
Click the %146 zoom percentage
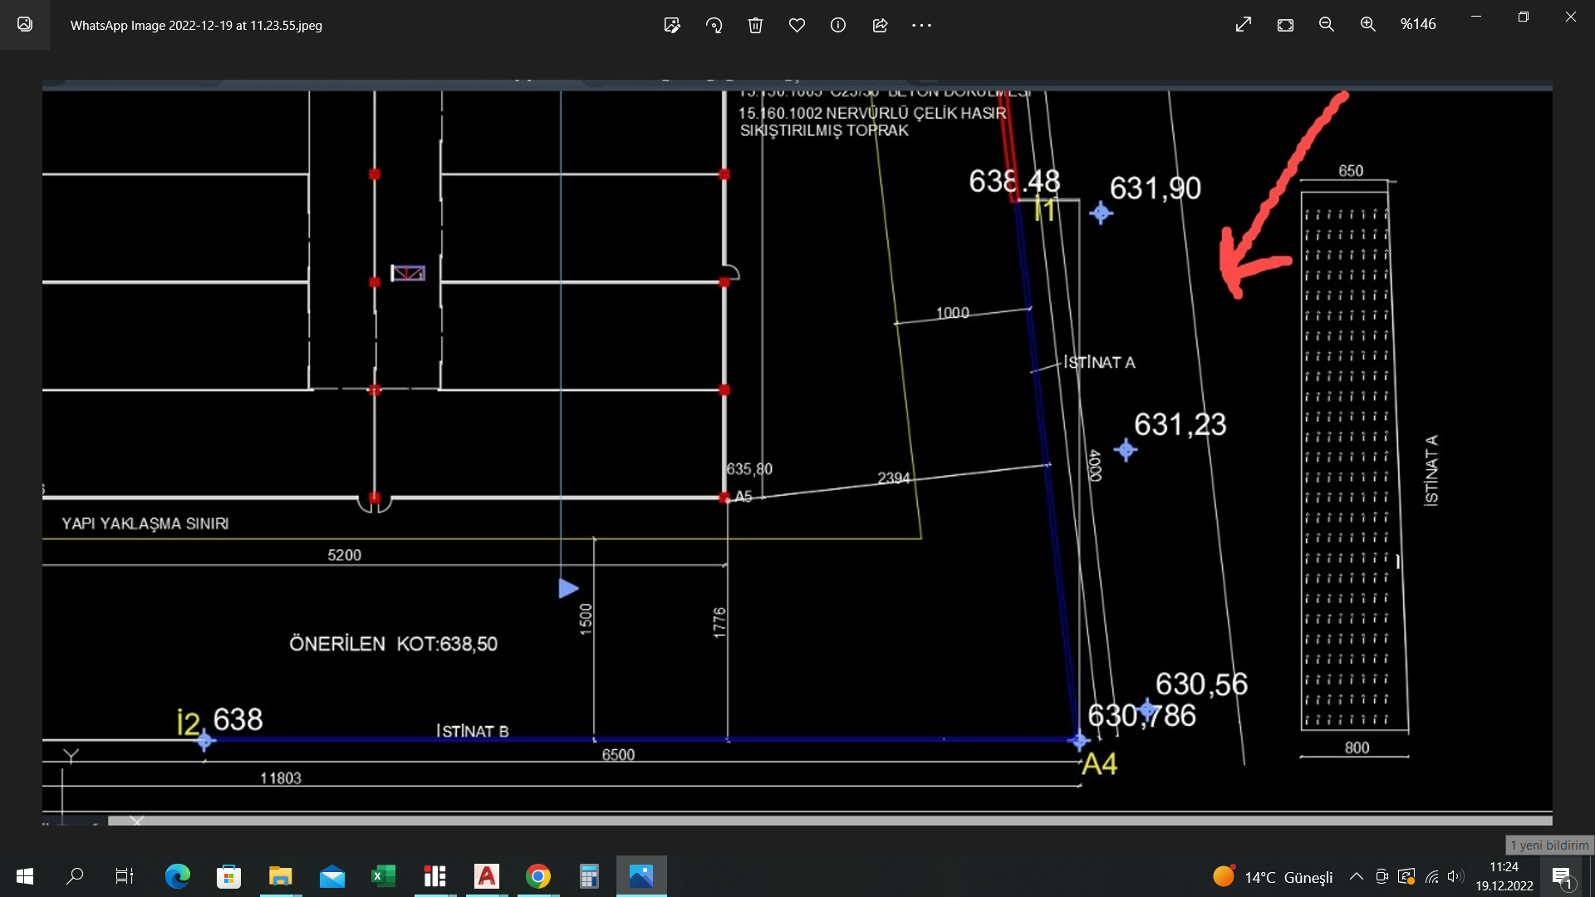[x=1418, y=25]
